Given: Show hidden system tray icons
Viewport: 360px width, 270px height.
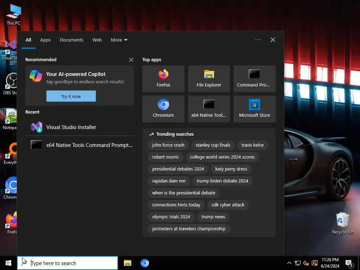Looking at the screenshot, I should tap(289, 263).
